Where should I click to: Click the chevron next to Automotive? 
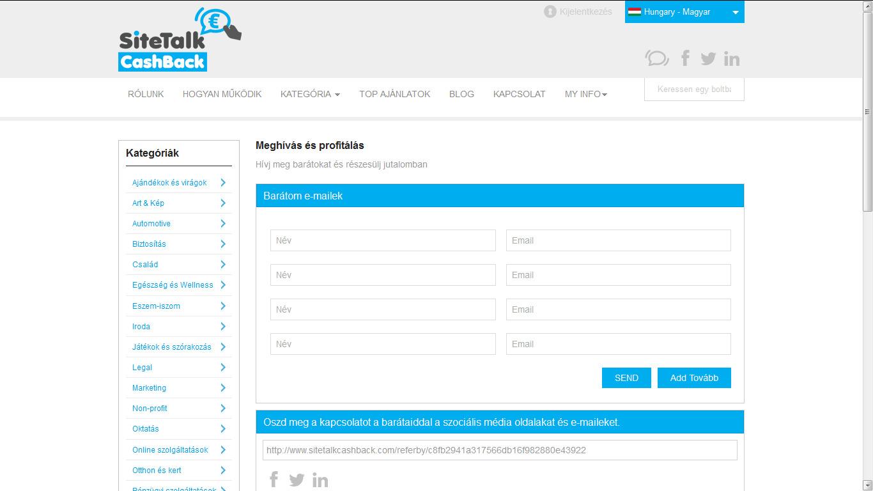pyautogui.click(x=223, y=224)
